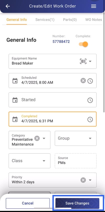
Task: Expand the Class dropdown
Action: (x=29, y=161)
